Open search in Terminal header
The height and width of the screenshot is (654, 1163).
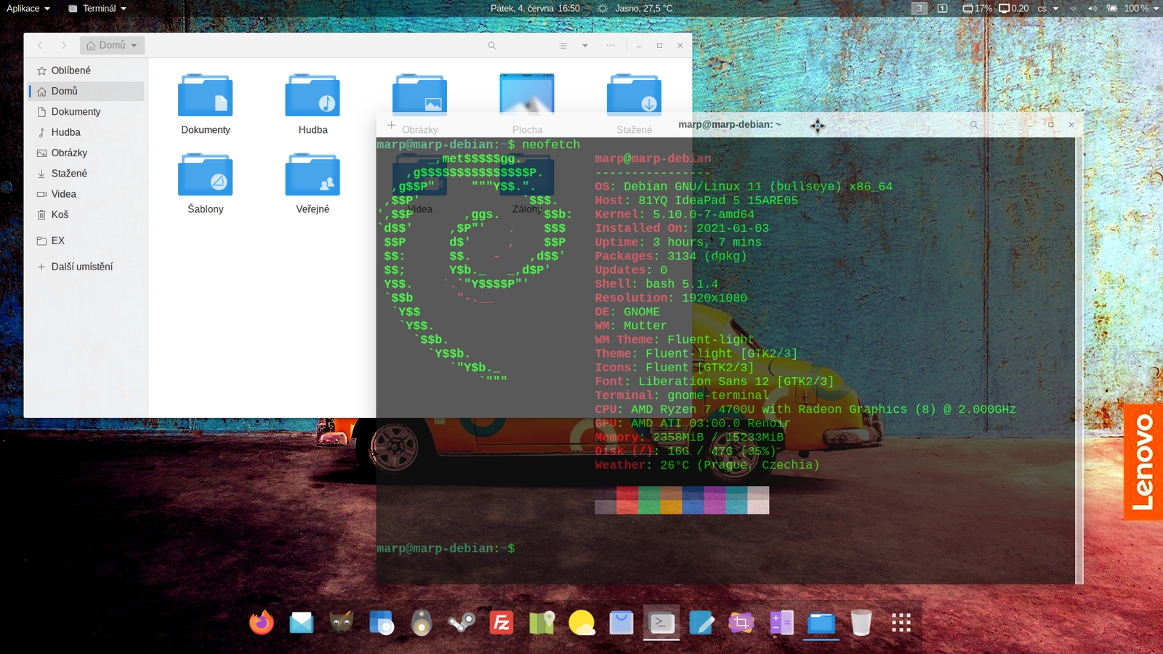(974, 125)
